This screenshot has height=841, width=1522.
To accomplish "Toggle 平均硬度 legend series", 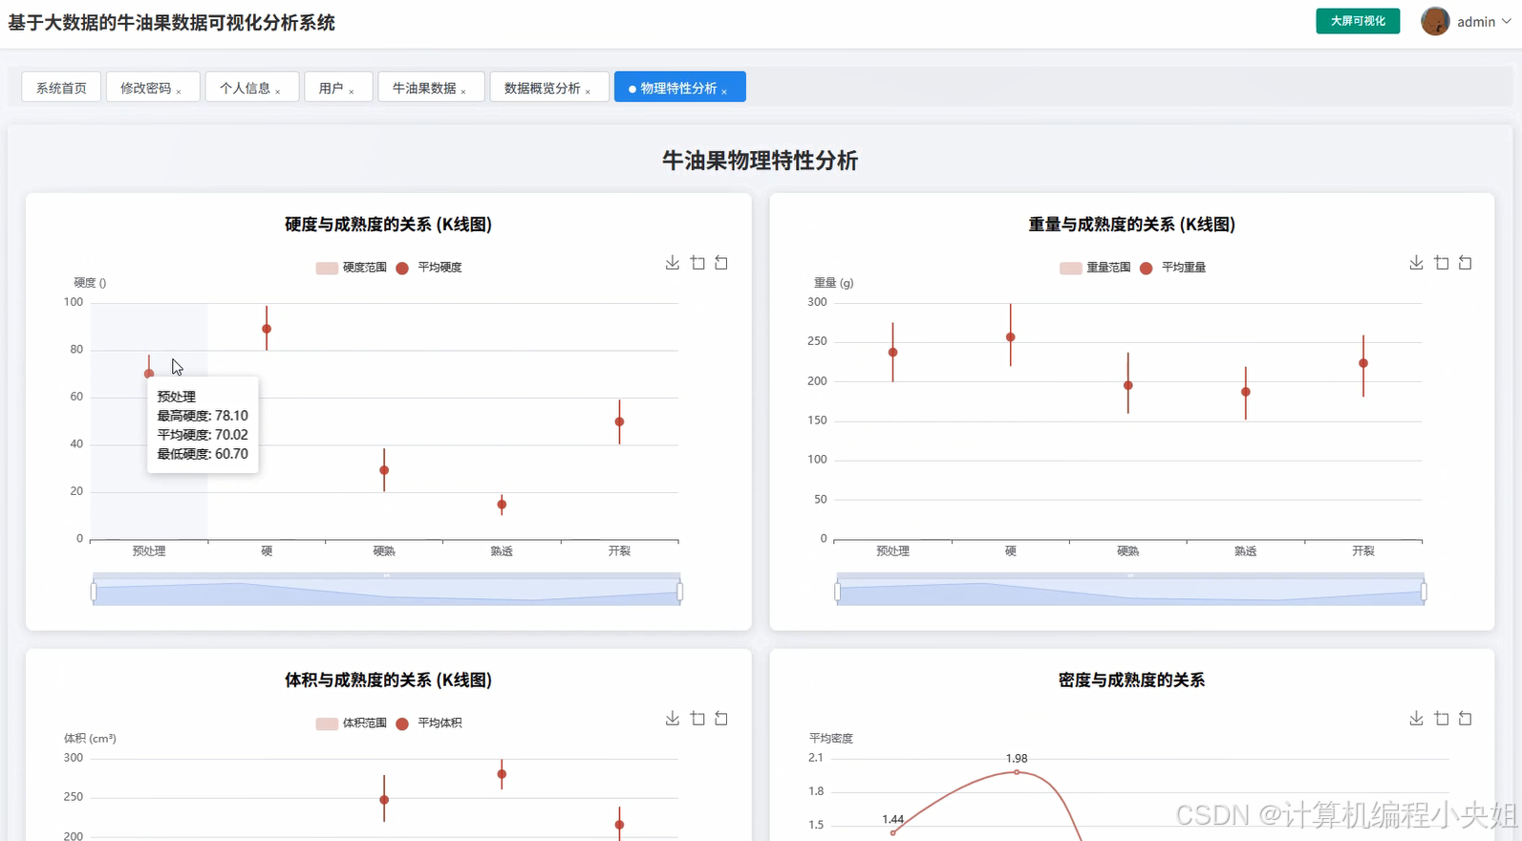I will [429, 268].
